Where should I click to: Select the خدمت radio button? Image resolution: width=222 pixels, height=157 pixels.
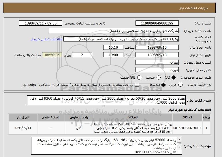(159, 77)
